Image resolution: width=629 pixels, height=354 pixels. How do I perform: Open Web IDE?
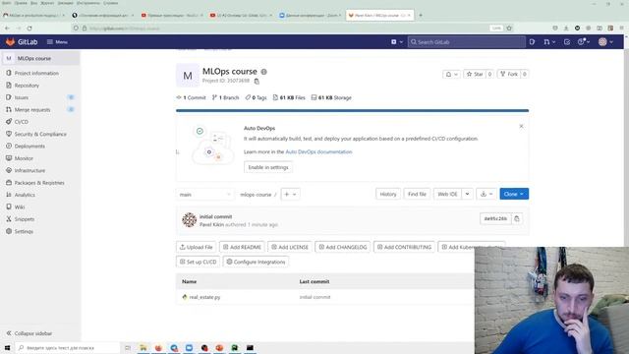pos(447,194)
